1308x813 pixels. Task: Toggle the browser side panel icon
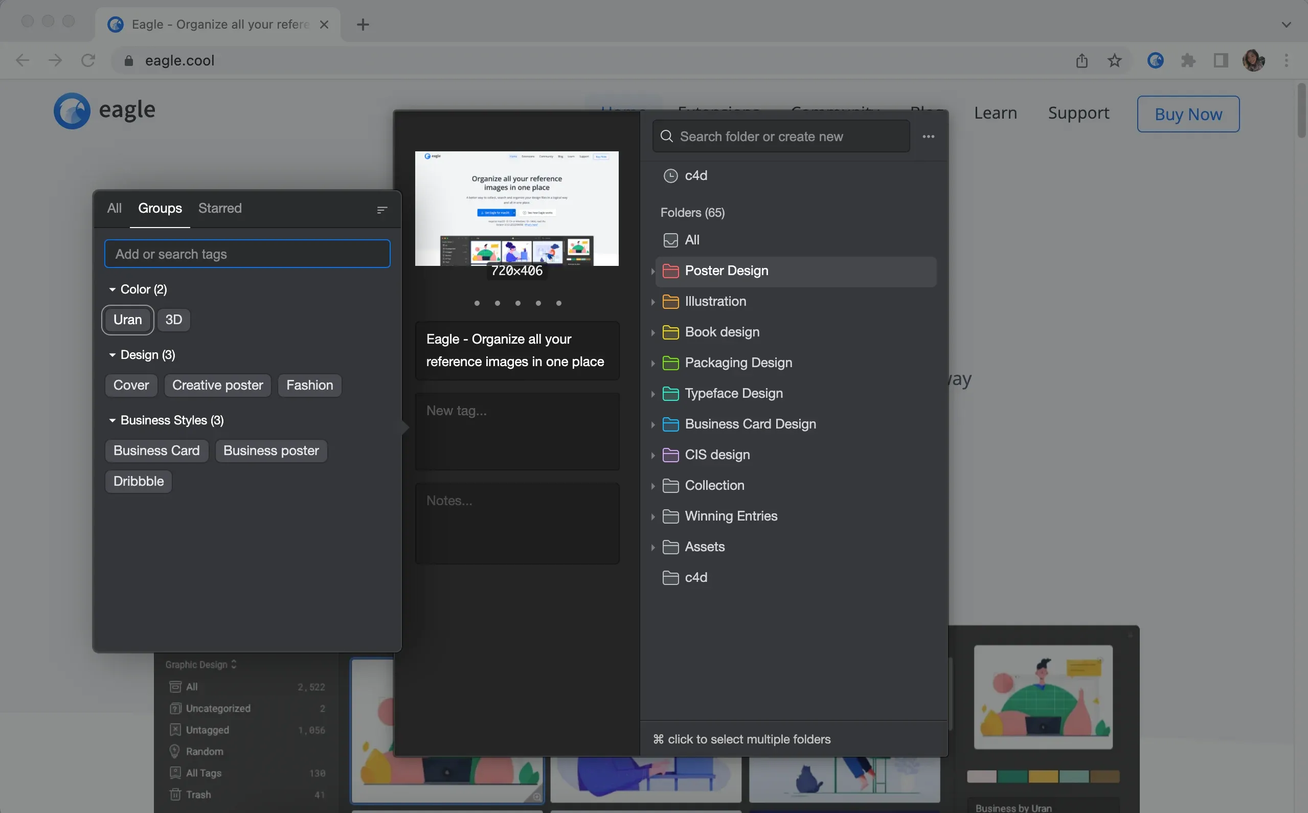click(x=1221, y=60)
